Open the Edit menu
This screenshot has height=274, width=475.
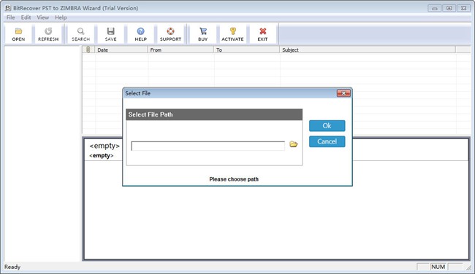26,17
